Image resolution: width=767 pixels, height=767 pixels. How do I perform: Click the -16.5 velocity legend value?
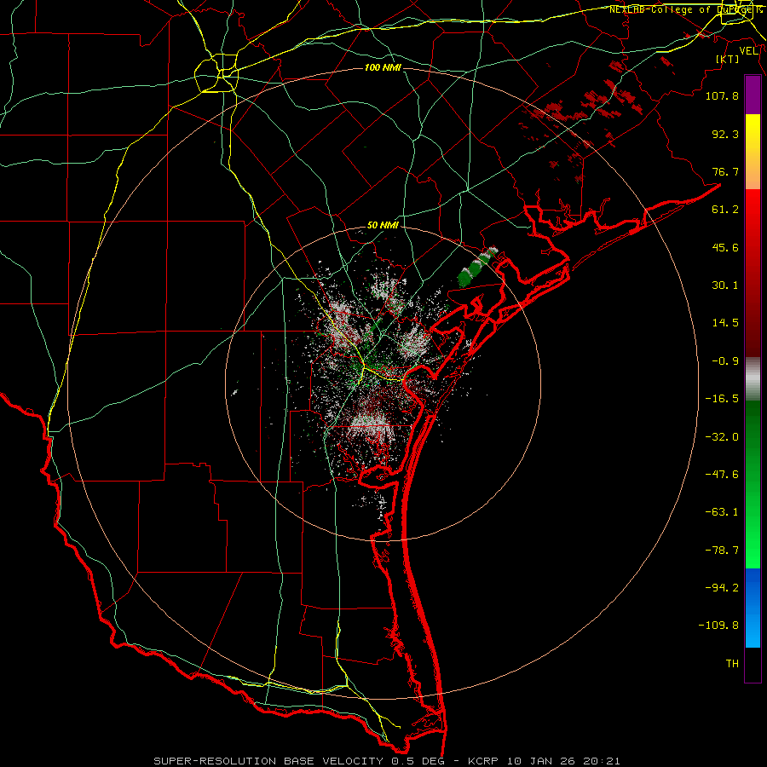click(x=722, y=399)
